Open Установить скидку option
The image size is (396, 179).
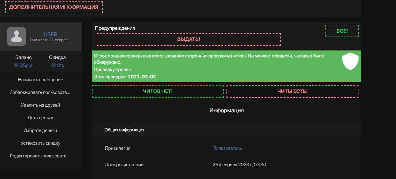(40, 143)
